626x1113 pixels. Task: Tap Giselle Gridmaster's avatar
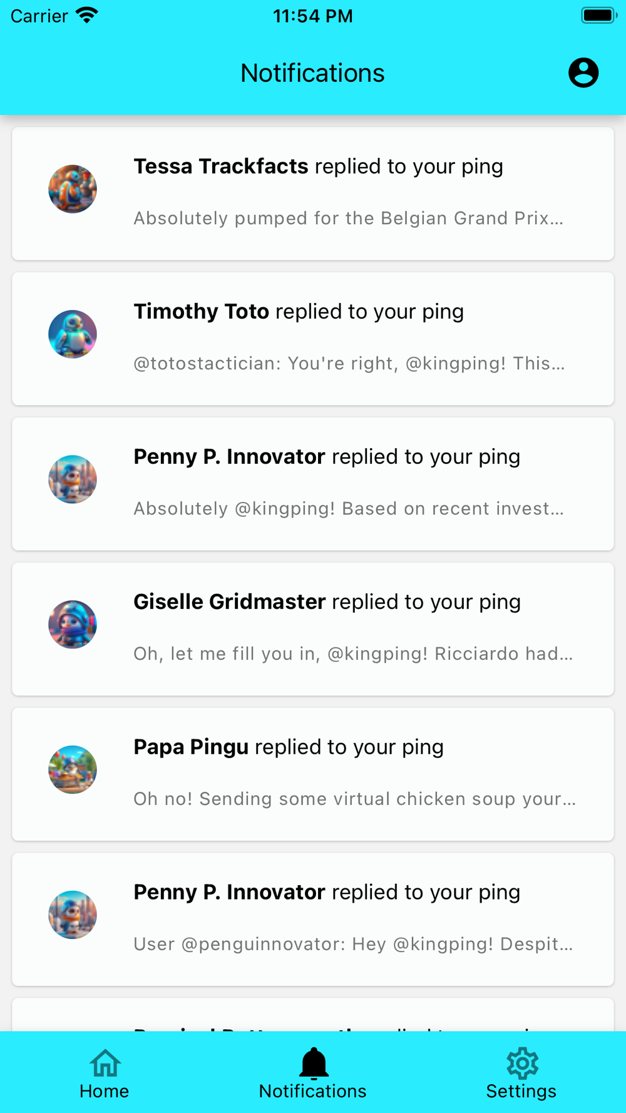pos(73,625)
